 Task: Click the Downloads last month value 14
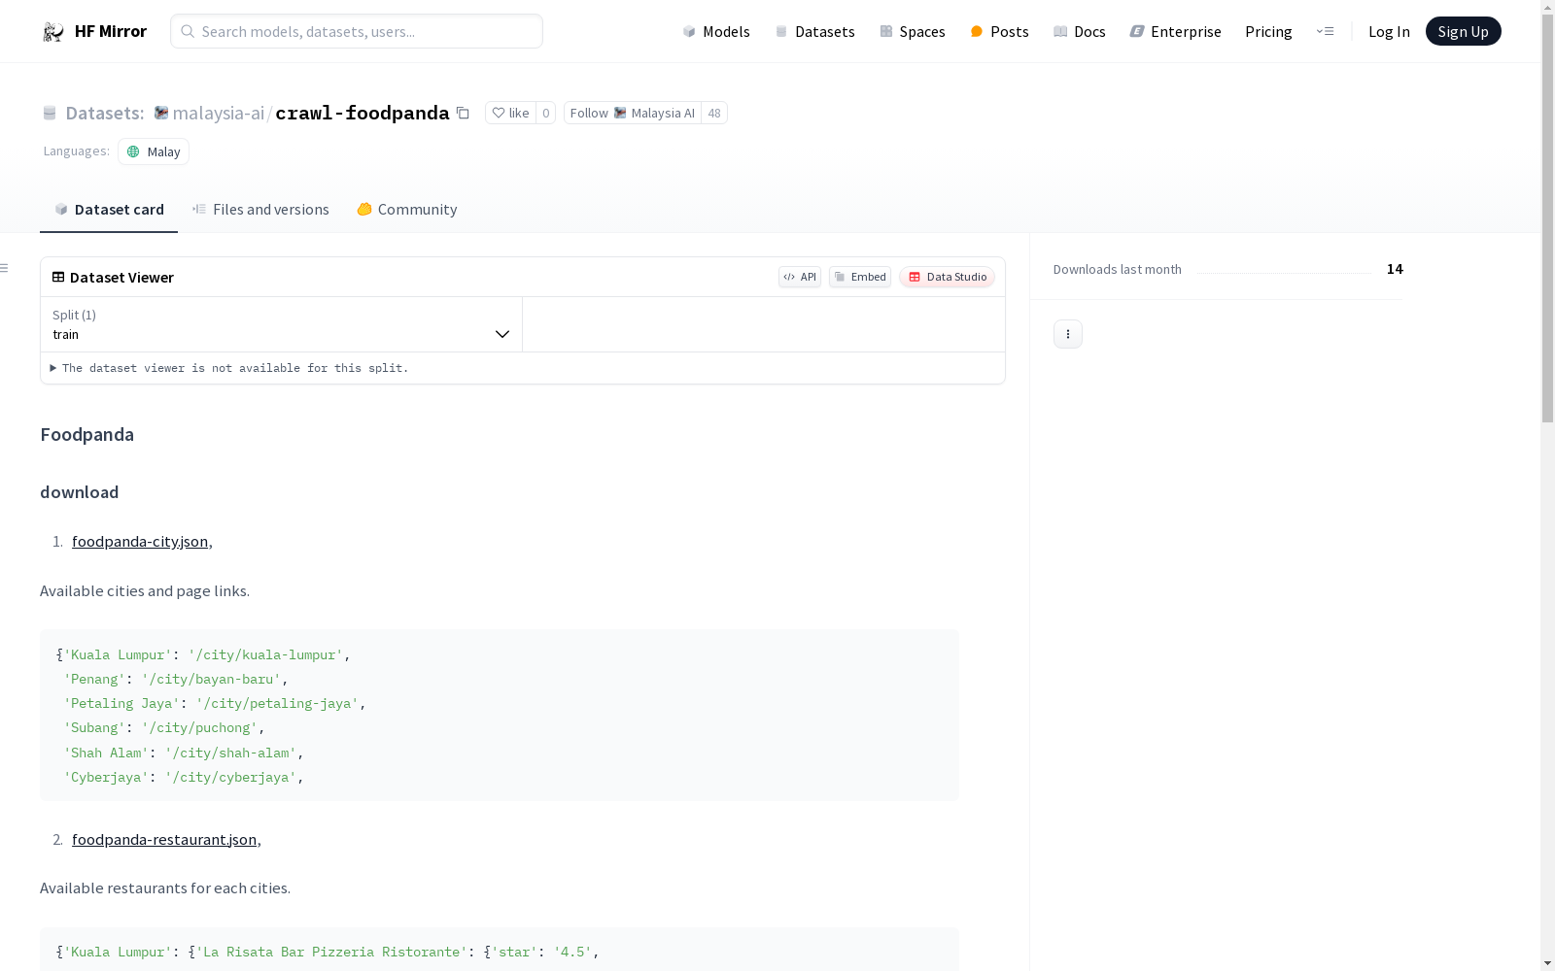click(x=1395, y=269)
